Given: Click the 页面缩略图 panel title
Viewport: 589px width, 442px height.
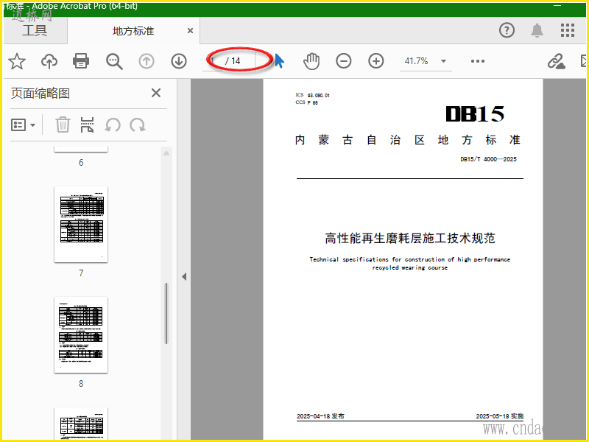Looking at the screenshot, I should pyautogui.click(x=40, y=93).
